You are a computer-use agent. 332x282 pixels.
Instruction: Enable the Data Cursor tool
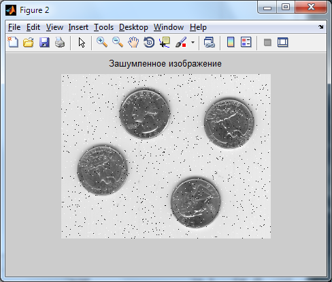[165, 42]
